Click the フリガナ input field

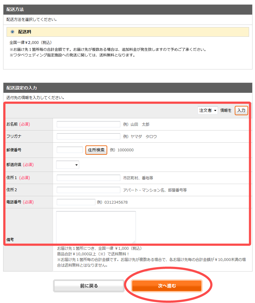point(89,136)
